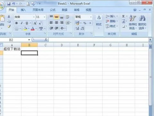Copy selection with the copy icon
This screenshot has width=154, height=116.
point(9,21)
